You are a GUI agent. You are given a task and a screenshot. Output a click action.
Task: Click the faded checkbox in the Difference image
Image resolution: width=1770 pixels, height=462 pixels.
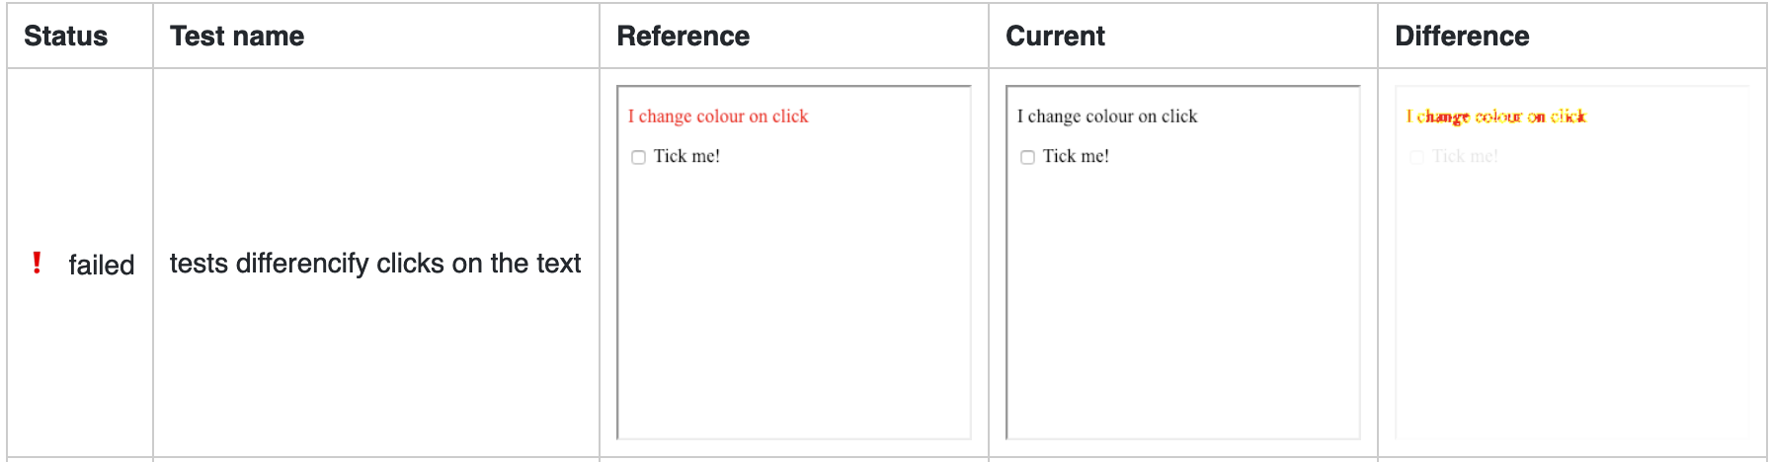pos(1416,157)
